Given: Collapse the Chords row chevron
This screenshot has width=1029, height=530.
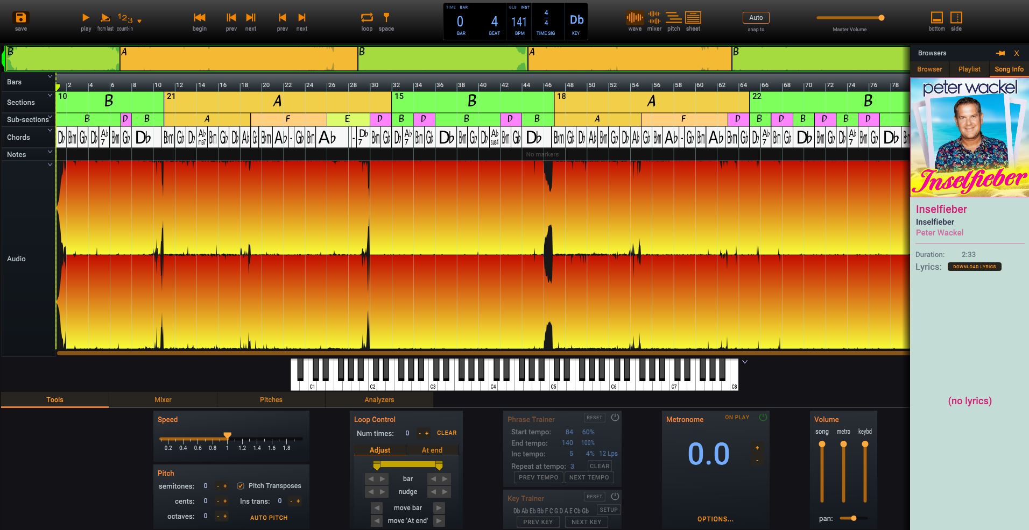Looking at the screenshot, I should click(x=50, y=131).
